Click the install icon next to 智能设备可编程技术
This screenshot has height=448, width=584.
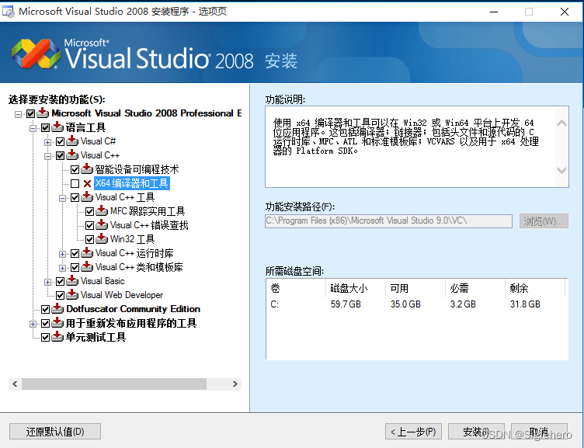87,169
